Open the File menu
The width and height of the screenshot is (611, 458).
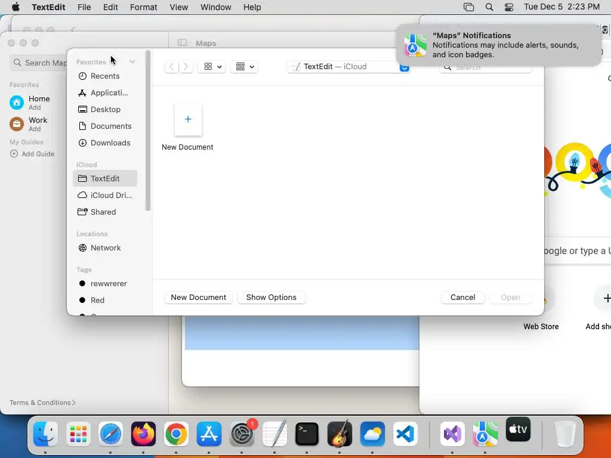click(84, 7)
